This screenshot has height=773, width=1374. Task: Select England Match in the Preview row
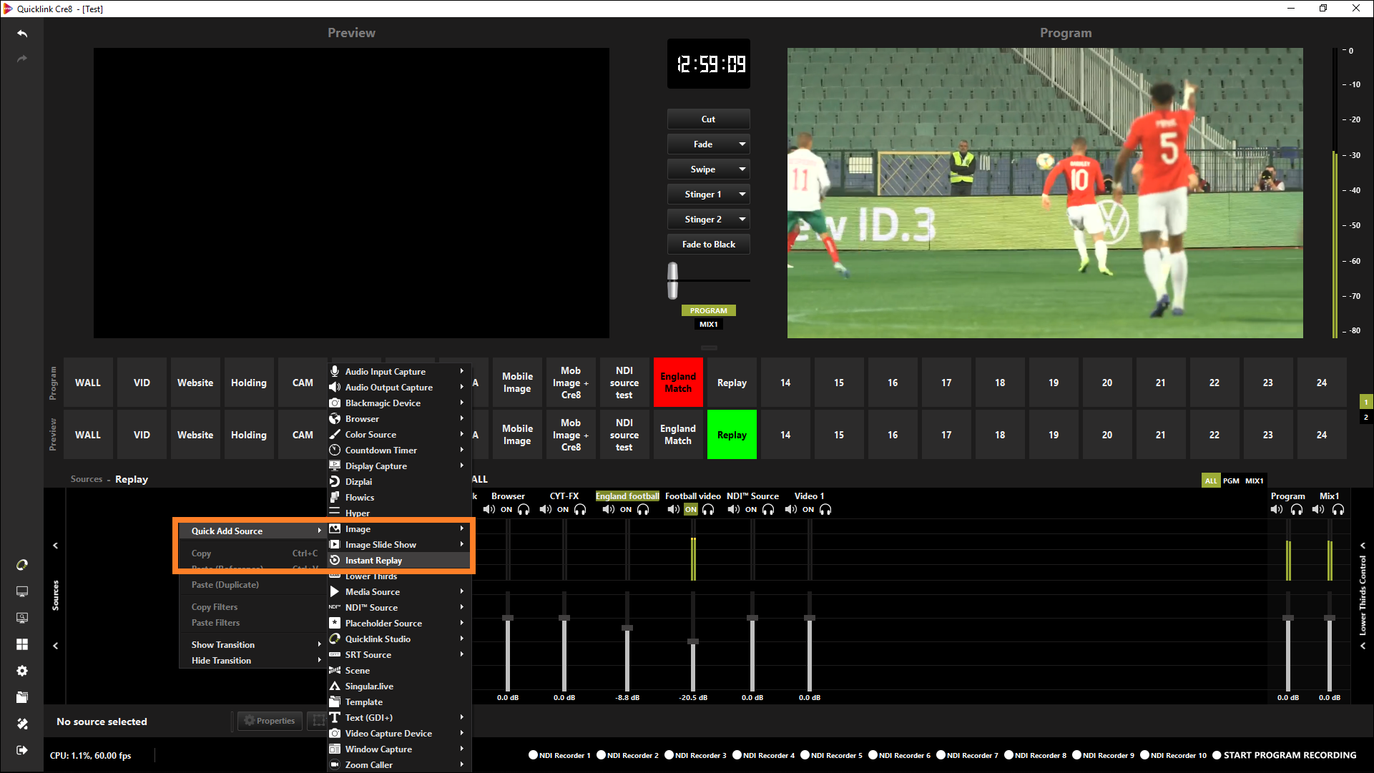(x=677, y=435)
